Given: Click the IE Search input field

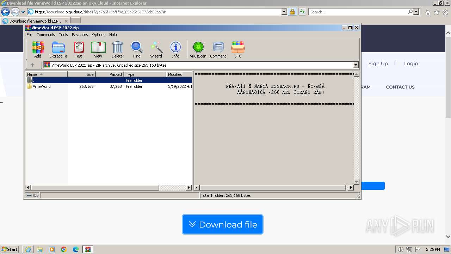Looking at the screenshot, I should (358, 12).
